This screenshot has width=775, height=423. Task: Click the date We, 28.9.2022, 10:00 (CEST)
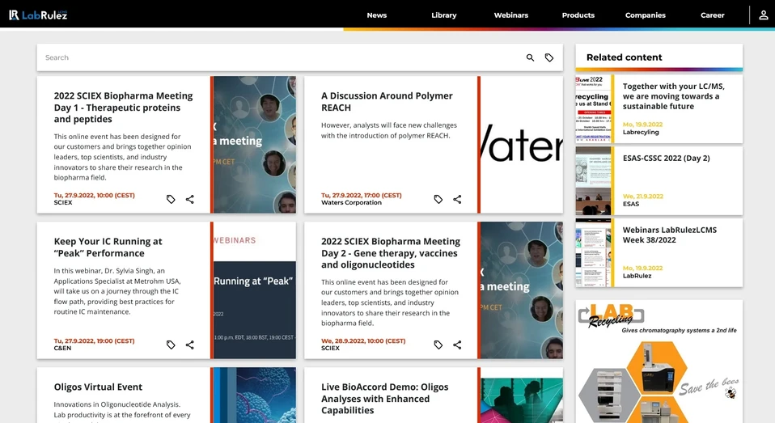363,341
